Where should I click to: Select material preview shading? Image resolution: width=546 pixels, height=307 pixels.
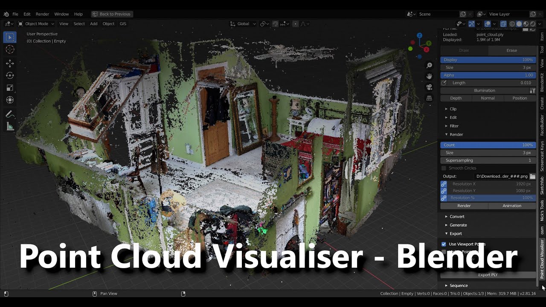[x=526, y=24]
